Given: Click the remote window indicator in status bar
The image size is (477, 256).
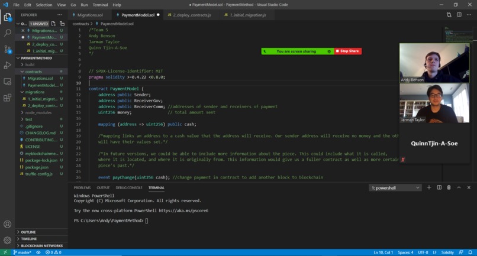Looking at the screenshot, I should point(5,252).
